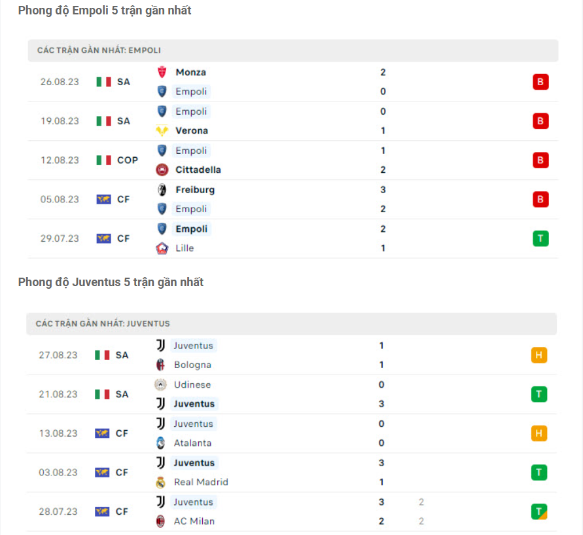Click the Monza club crest icon

coord(161,72)
